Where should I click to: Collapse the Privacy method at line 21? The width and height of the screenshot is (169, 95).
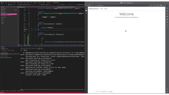coord(29,35)
